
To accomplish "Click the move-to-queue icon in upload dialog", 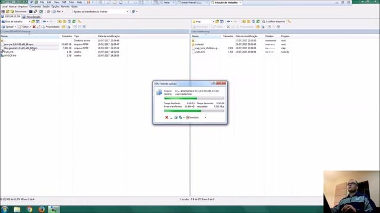I will coord(176,117).
